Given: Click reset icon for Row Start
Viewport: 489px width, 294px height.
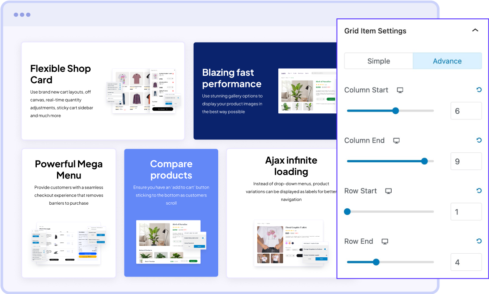Looking at the screenshot, I should point(479,191).
